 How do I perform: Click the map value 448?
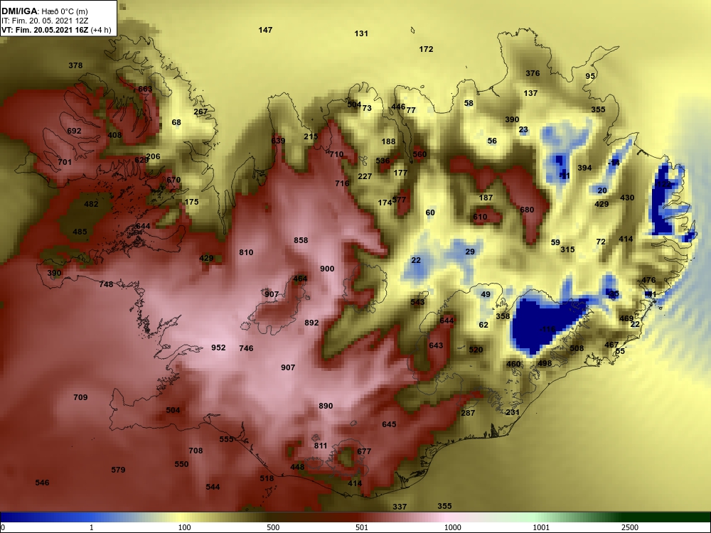(x=297, y=467)
